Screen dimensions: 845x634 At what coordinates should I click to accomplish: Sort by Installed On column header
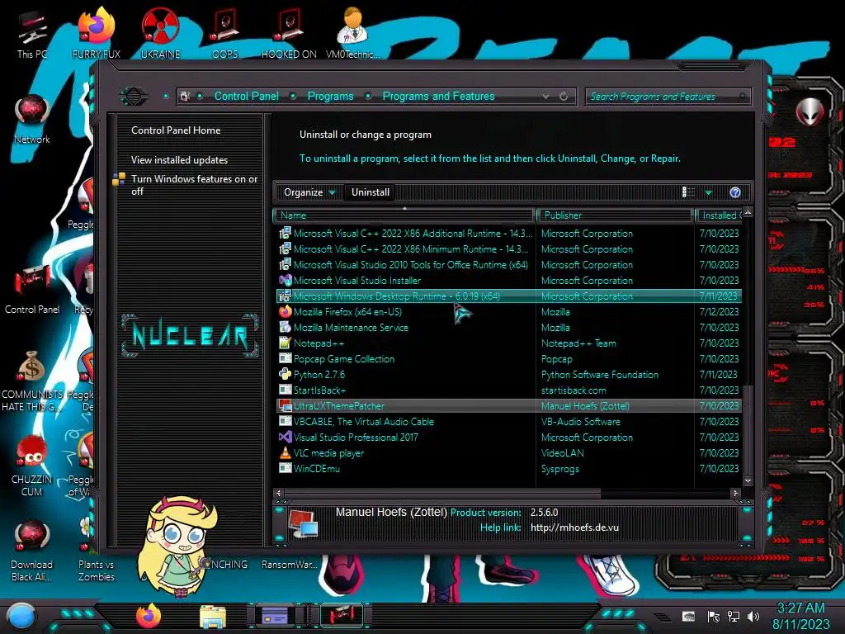[x=719, y=215]
